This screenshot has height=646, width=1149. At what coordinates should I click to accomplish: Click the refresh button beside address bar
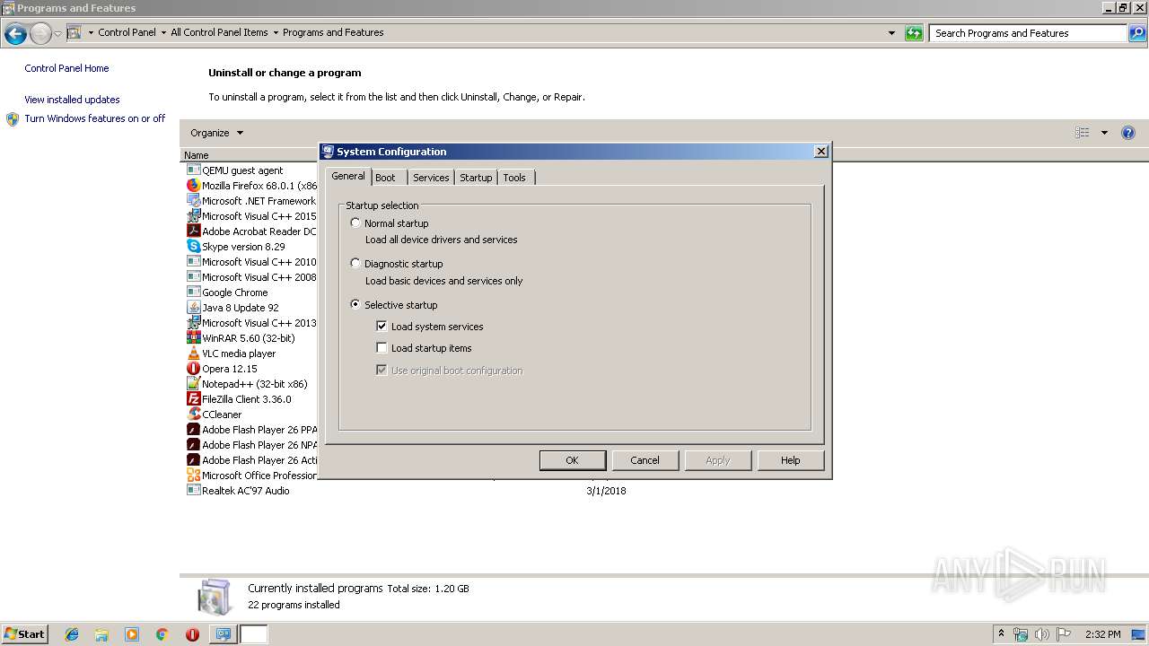point(914,33)
